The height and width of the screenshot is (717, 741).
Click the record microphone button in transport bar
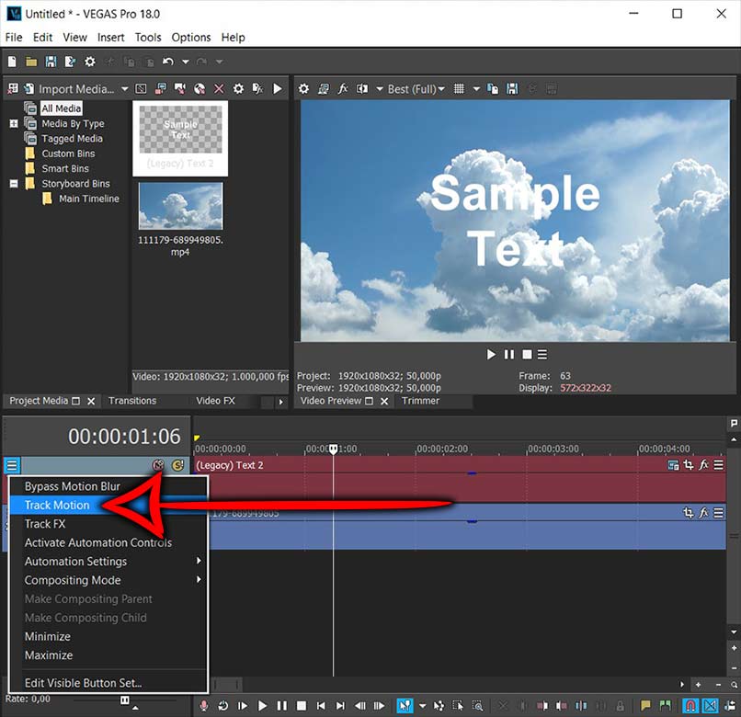pos(204,706)
